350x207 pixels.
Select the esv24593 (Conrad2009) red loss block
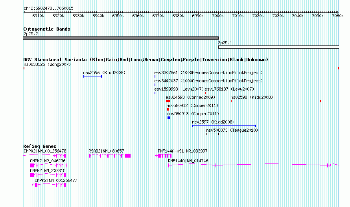168,101
